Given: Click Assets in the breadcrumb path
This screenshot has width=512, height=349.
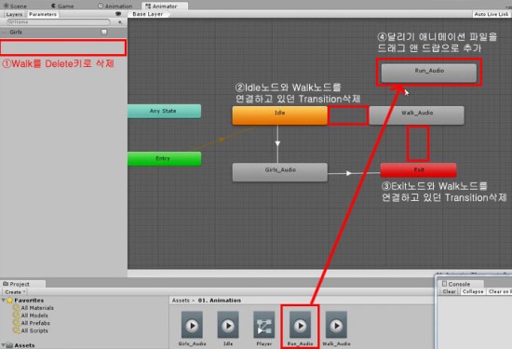Looking at the screenshot, I should pos(181,301).
